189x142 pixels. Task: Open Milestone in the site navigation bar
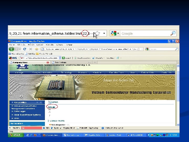click(97, 73)
